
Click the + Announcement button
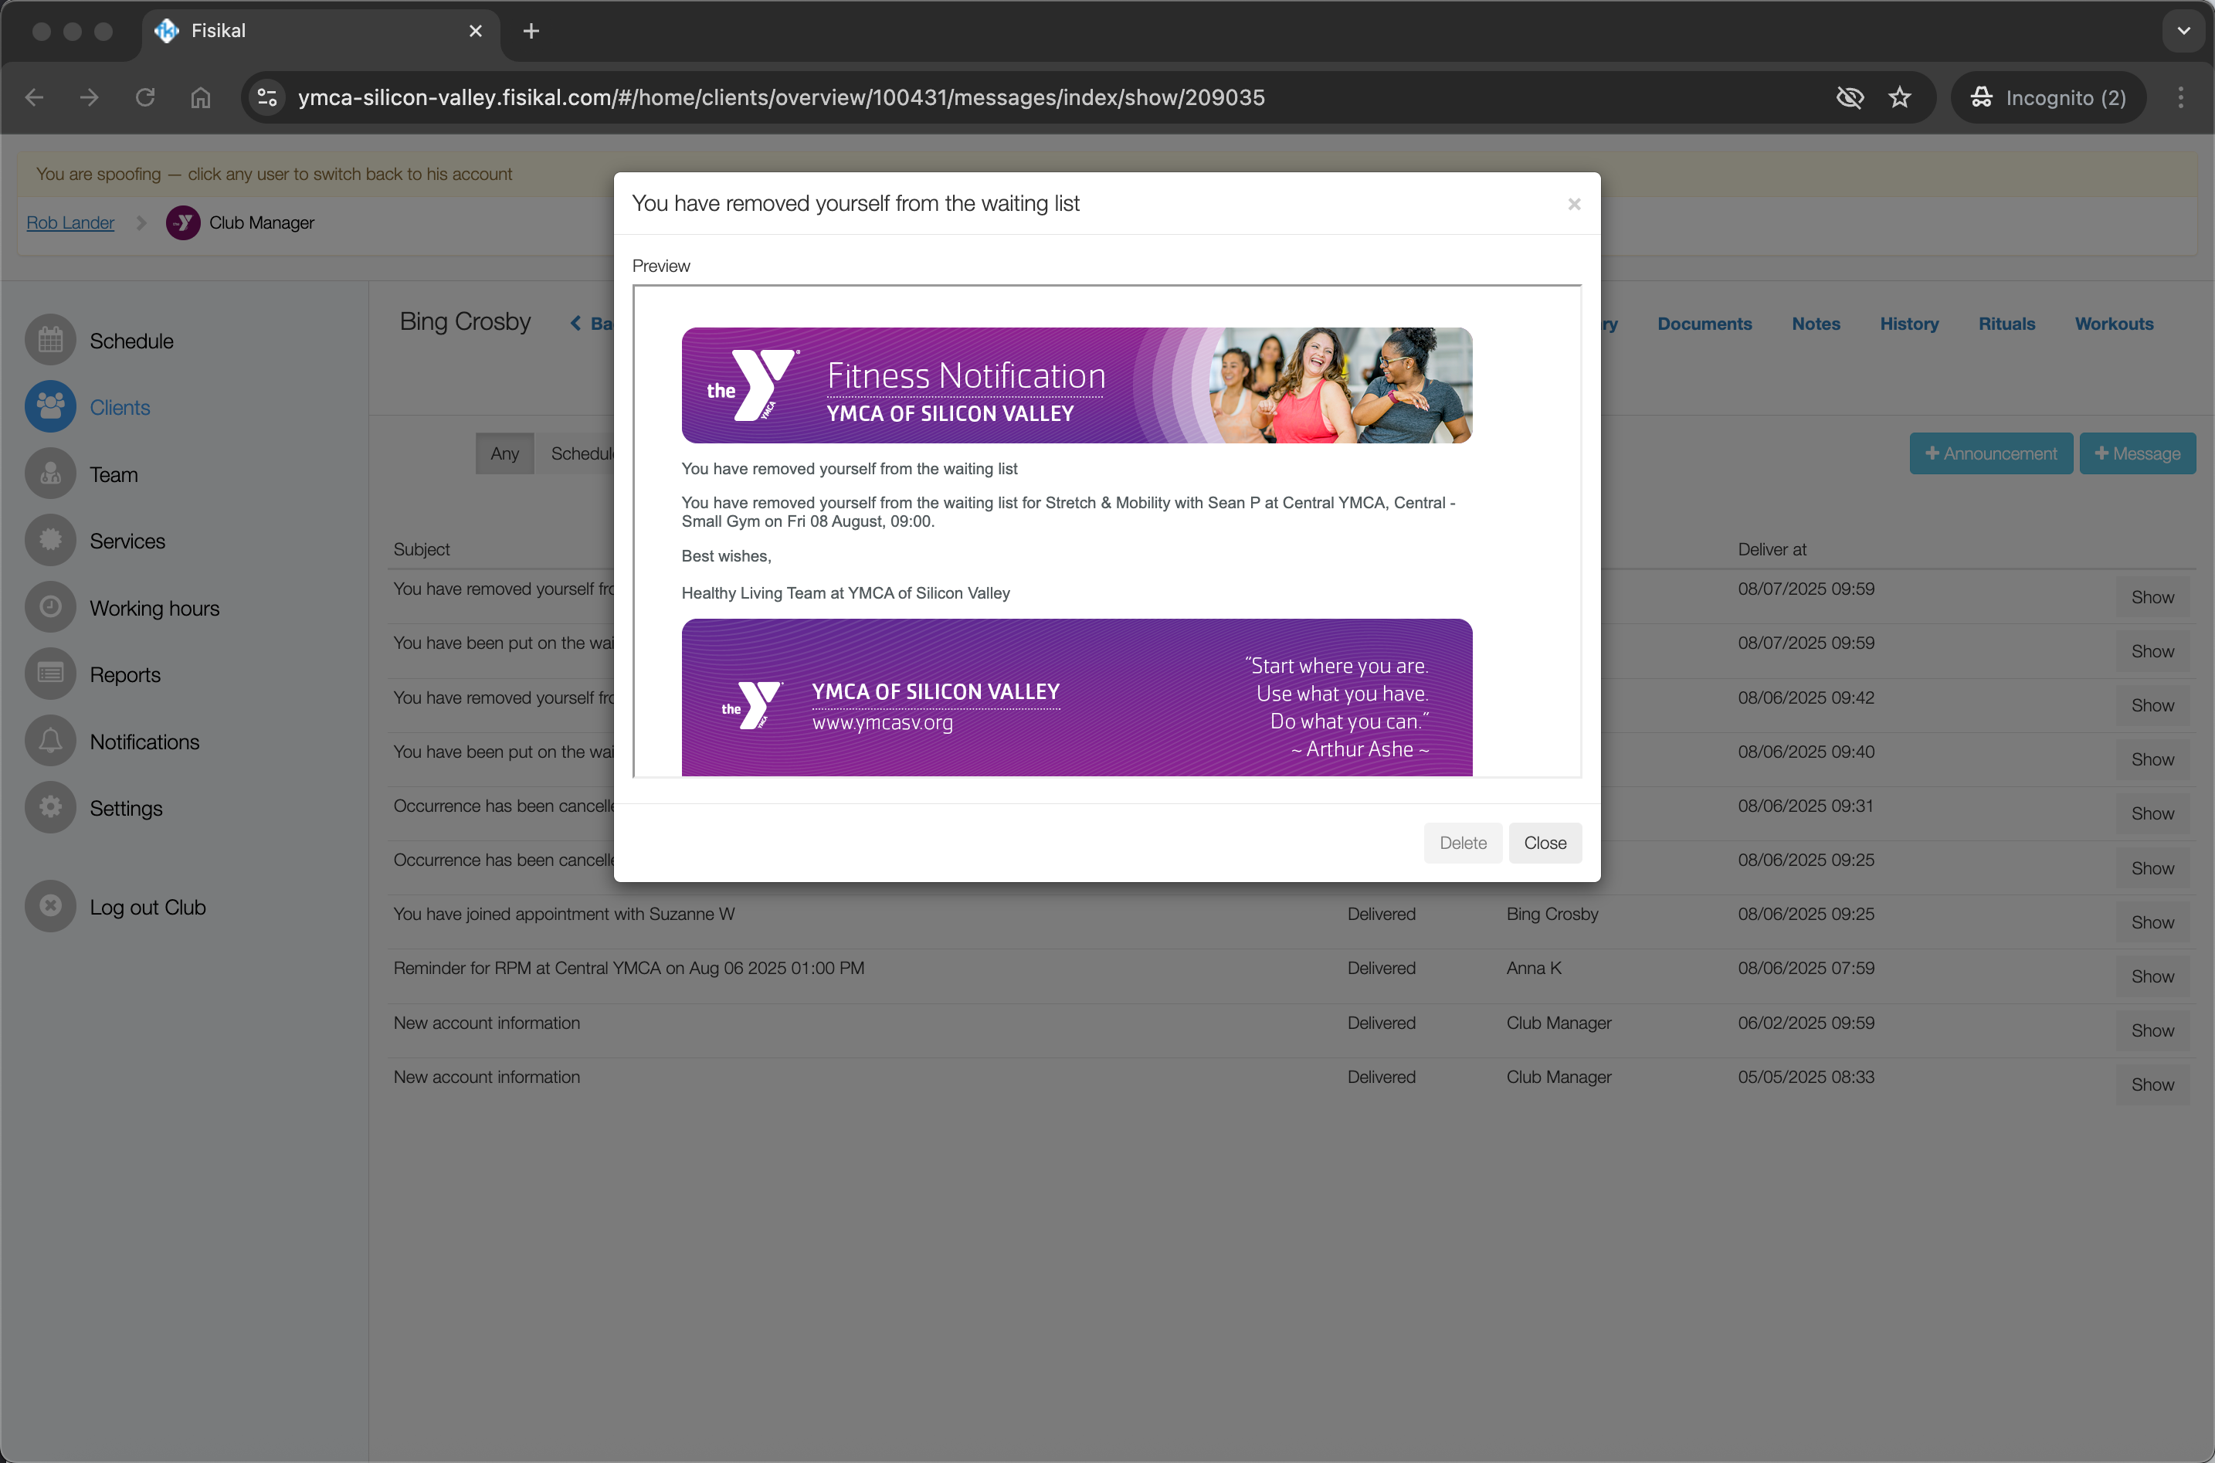coord(1990,453)
